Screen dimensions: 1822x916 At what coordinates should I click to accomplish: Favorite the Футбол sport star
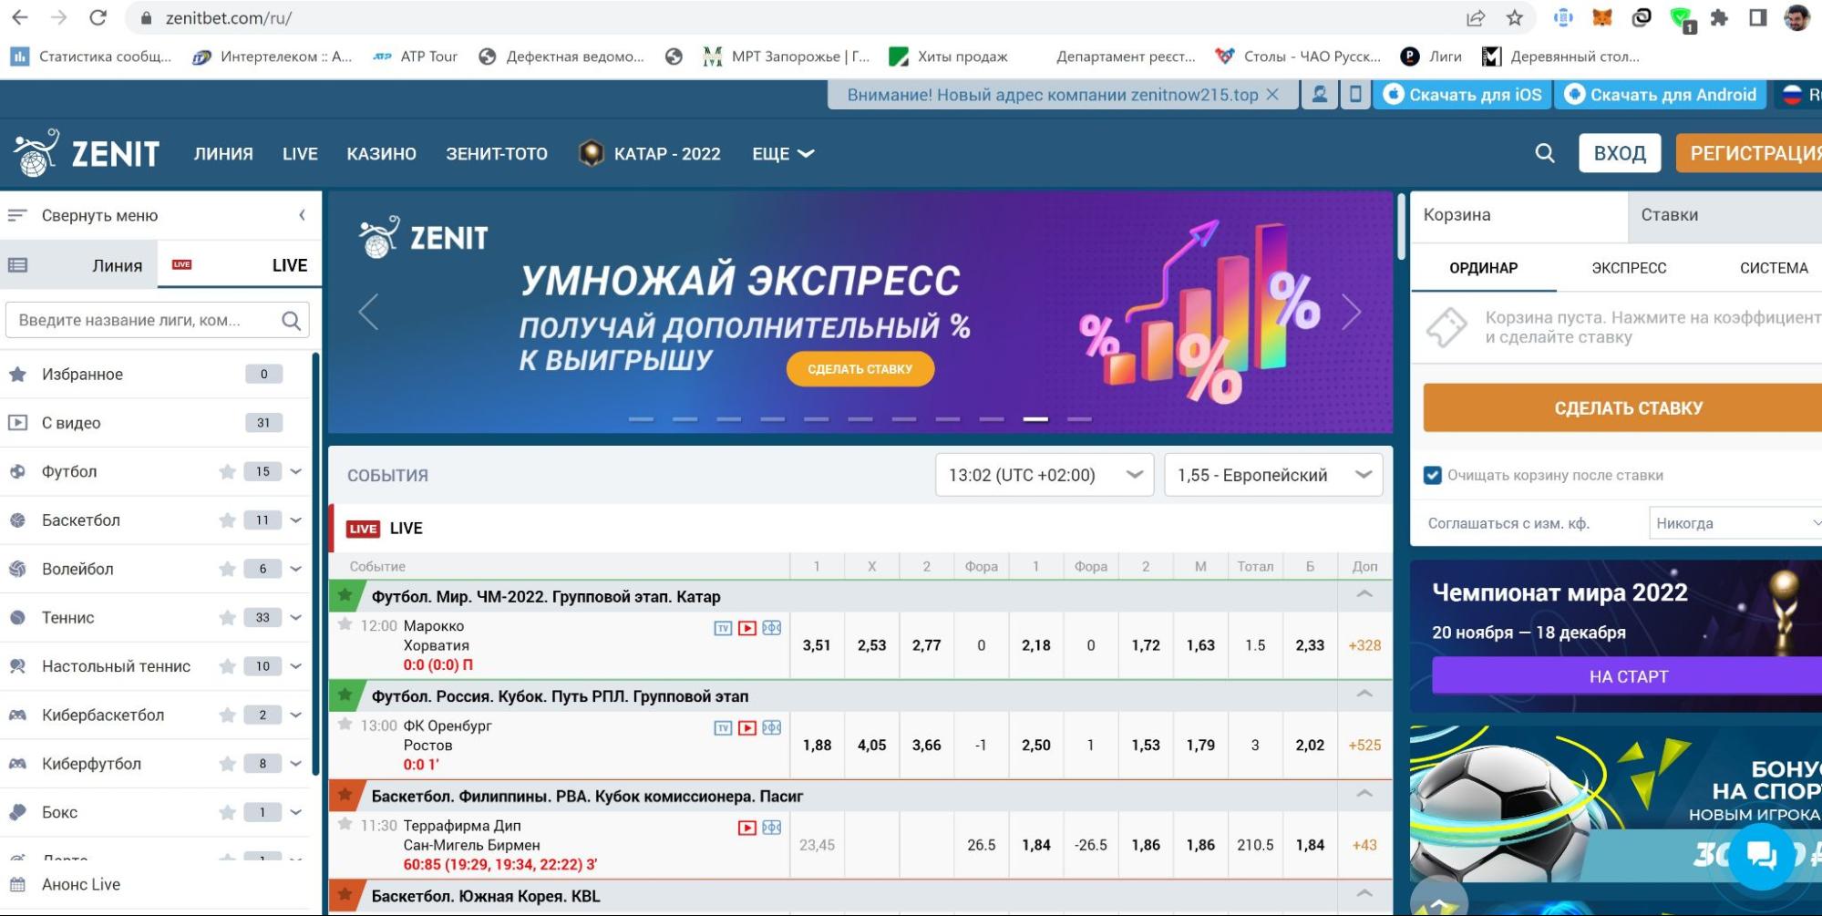pos(227,471)
